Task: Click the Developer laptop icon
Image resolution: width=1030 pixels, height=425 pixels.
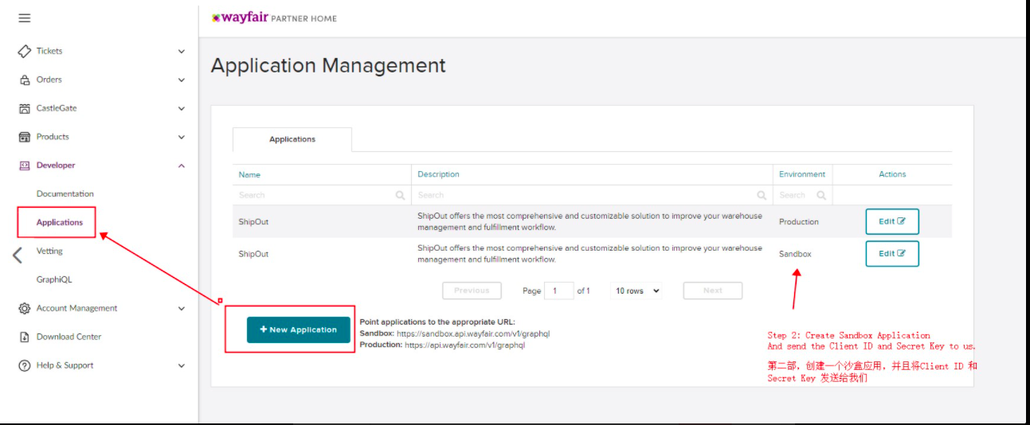Action: (25, 166)
